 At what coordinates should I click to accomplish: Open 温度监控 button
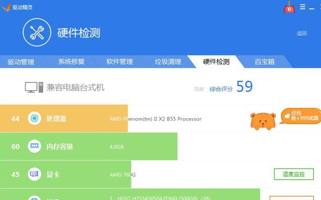click(x=294, y=174)
